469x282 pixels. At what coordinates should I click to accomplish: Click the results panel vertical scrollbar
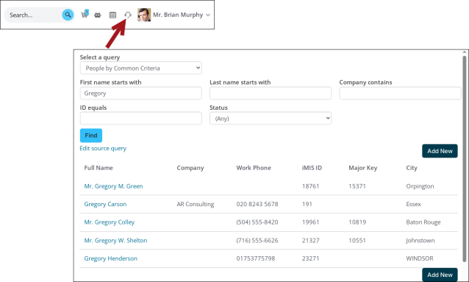(464, 159)
